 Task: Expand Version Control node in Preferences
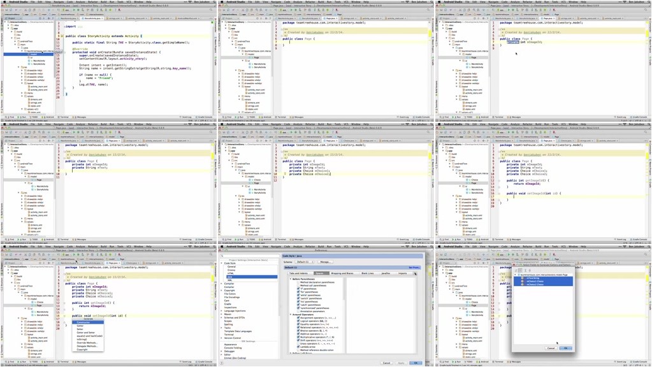tap(221, 338)
